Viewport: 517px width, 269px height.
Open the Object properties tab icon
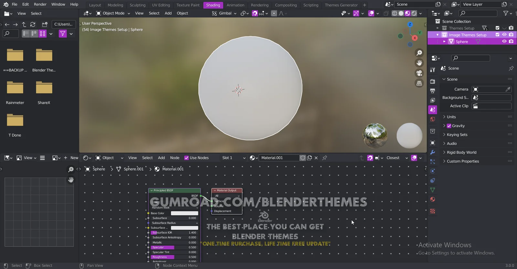[433, 143]
